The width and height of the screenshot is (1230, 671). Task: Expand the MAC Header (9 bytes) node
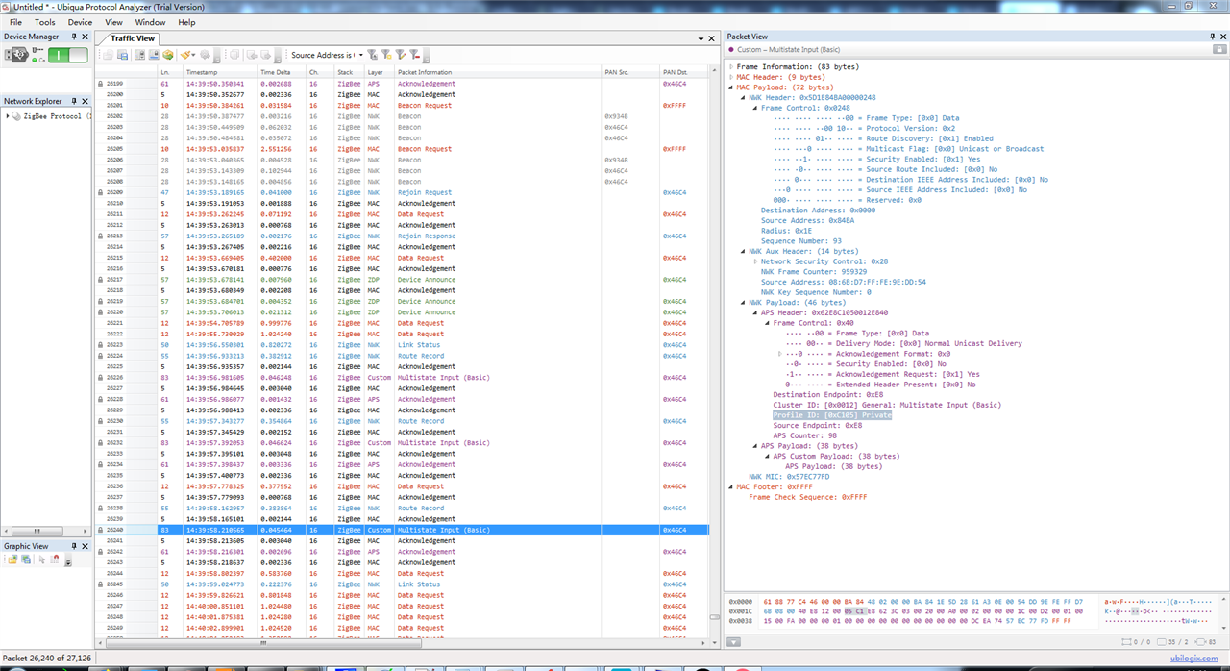732,77
